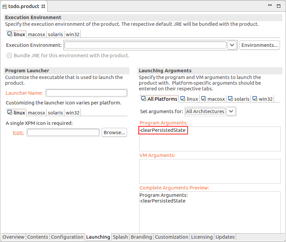Click the Icon: hyperlink
The width and height of the screenshot is (286, 242).
18,133
